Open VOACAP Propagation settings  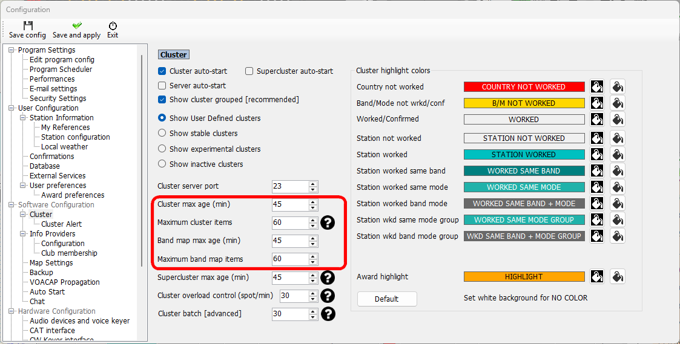[65, 282]
